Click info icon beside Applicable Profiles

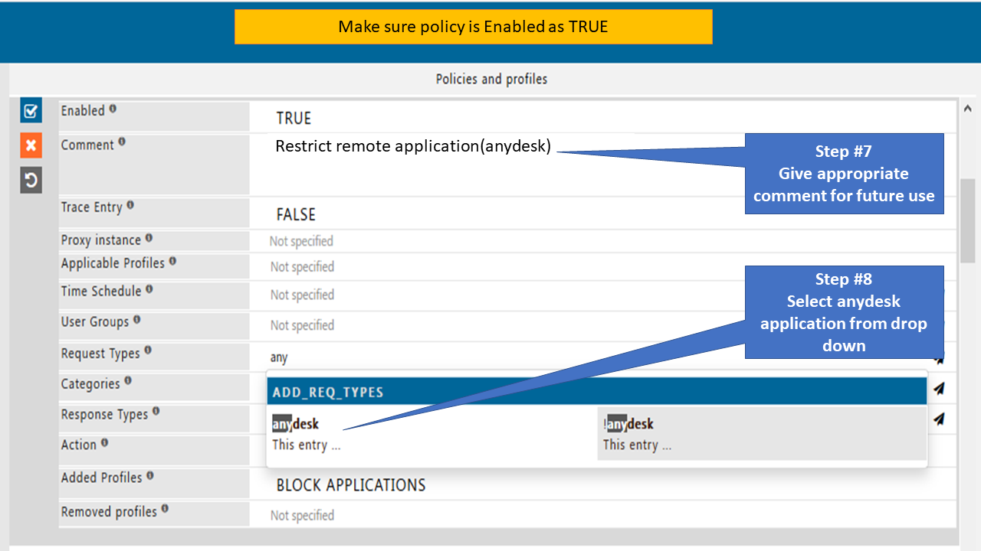tap(172, 261)
